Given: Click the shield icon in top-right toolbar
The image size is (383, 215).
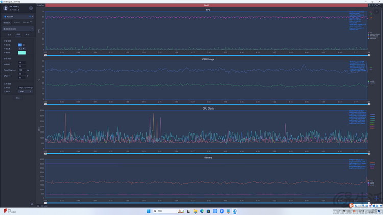Looking at the screenshot, I should pyautogui.click(x=369, y=5).
